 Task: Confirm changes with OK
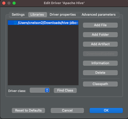(x=106, y=111)
